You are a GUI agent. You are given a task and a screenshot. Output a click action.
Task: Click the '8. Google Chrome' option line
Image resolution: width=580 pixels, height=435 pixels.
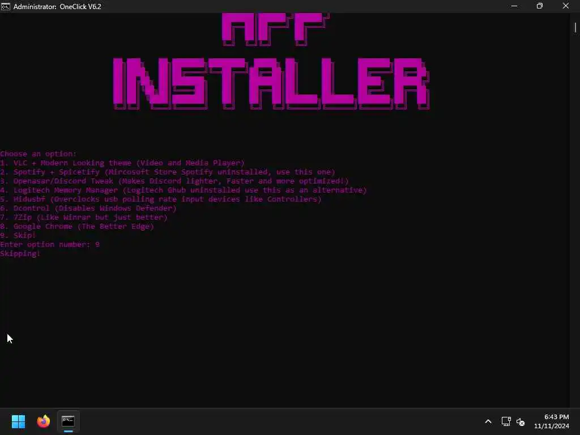click(x=77, y=227)
